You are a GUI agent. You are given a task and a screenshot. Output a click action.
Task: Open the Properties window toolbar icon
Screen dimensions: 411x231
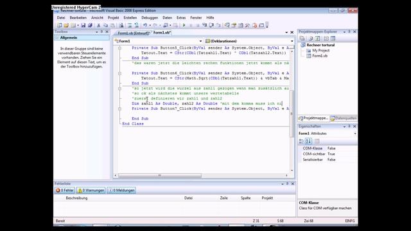click(234, 26)
